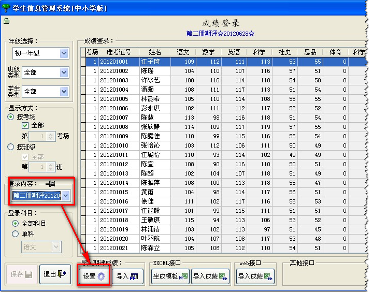The width and height of the screenshot is (373, 292).
Task: Click the 社史 column header
Action: click(285, 52)
